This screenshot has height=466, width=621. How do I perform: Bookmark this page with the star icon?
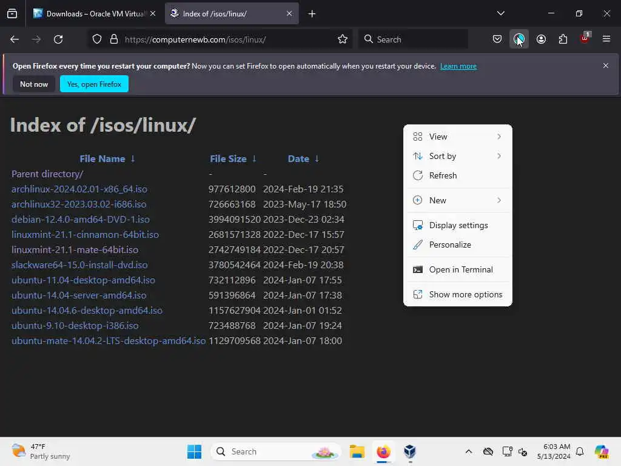(343, 39)
